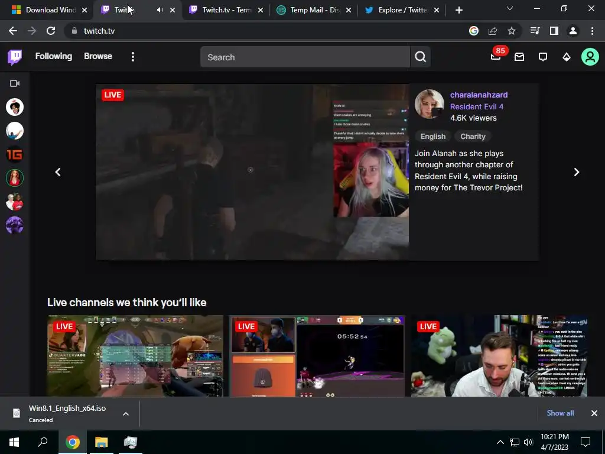Open the man with green plush live thumbnail
Viewport: 605px width, 454px height.
499,356
